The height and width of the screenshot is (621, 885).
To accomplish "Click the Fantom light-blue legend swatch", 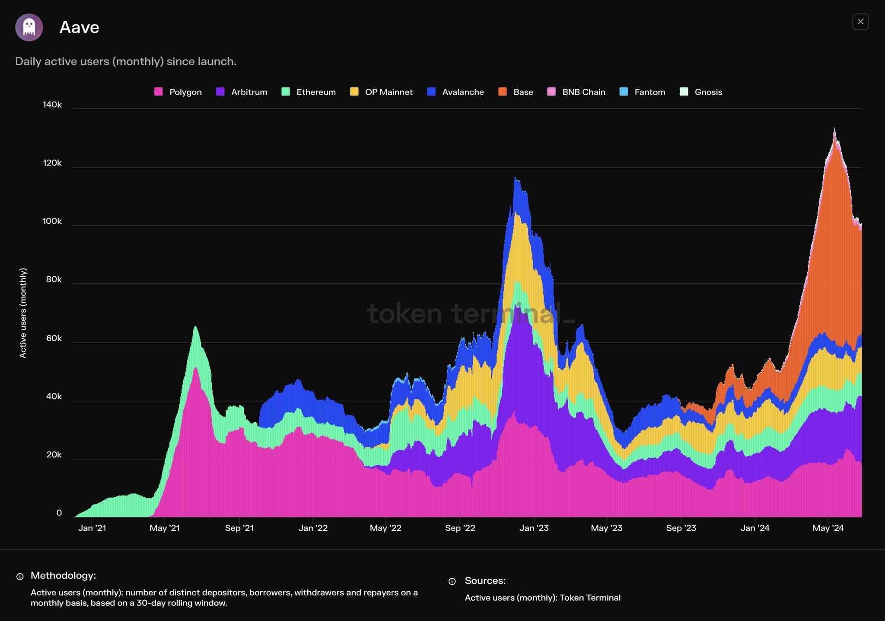I will tap(624, 92).
